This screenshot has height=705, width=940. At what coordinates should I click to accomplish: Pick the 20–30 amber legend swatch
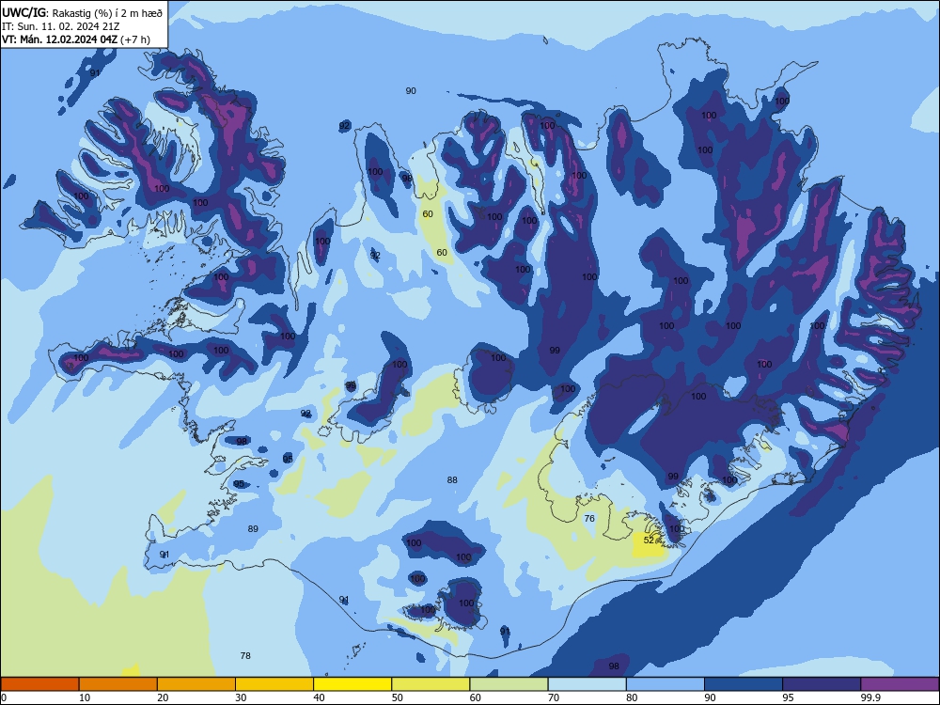click(196, 684)
